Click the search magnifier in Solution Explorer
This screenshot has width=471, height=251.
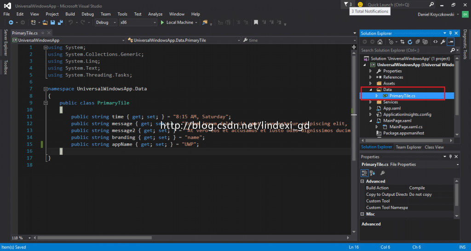pos(453,50)
